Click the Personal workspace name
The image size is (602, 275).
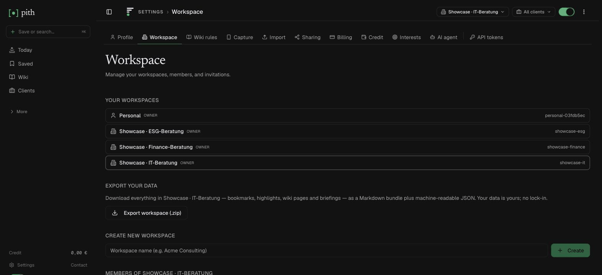click(x=130, y=115)
